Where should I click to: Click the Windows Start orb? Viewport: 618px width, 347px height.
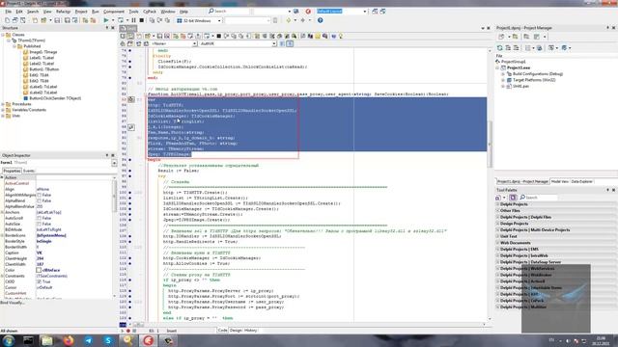9,340
